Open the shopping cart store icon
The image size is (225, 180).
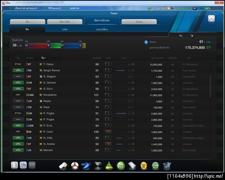pyautogui.click(x=167, y=166)
